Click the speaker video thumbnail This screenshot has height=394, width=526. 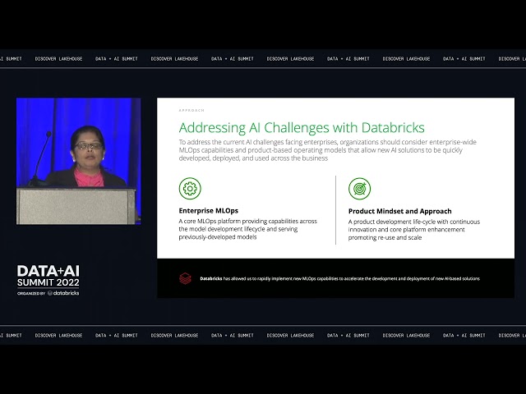[79, 161]
